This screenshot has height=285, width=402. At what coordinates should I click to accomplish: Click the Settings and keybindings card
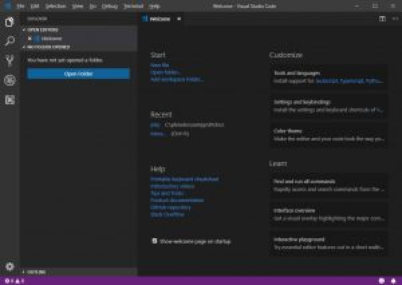coord(328,106)
